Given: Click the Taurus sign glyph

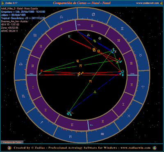Looking at the screenshot, I should click(x=140, y=55).
